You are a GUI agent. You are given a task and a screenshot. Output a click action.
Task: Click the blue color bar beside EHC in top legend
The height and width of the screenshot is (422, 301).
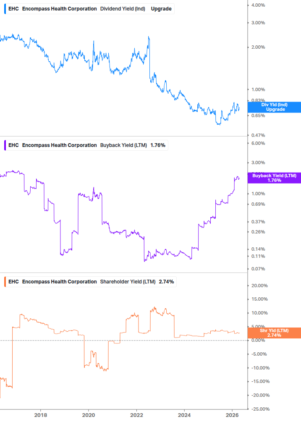click(x=5, y=8)
